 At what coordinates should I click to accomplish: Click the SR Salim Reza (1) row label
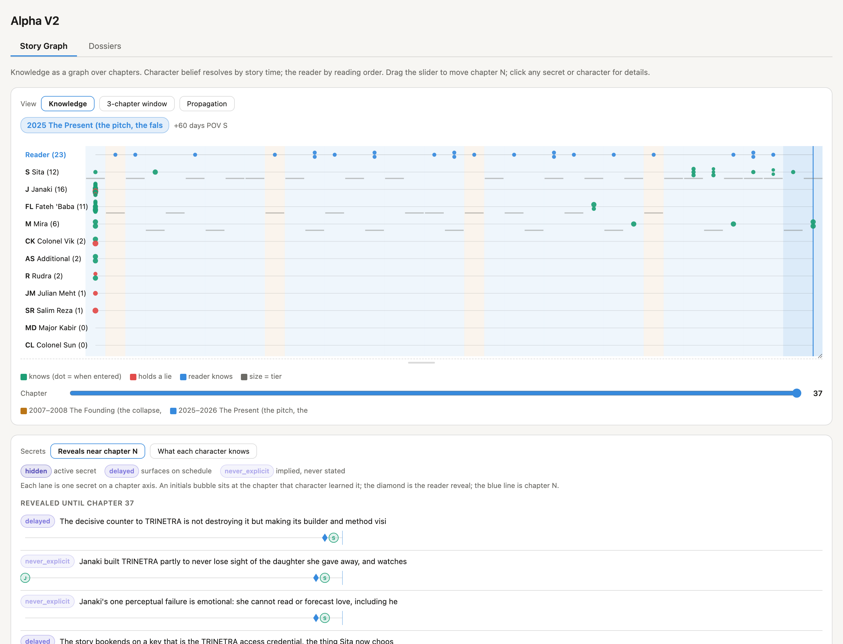(x=54, y=311)
